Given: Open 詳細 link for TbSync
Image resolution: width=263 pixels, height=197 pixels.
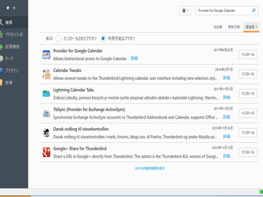Looking at the screenshot, I should [226, 117].
